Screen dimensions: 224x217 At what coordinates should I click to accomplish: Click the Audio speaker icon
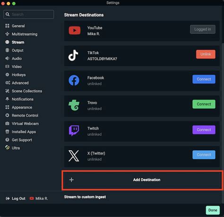[7, 58]
